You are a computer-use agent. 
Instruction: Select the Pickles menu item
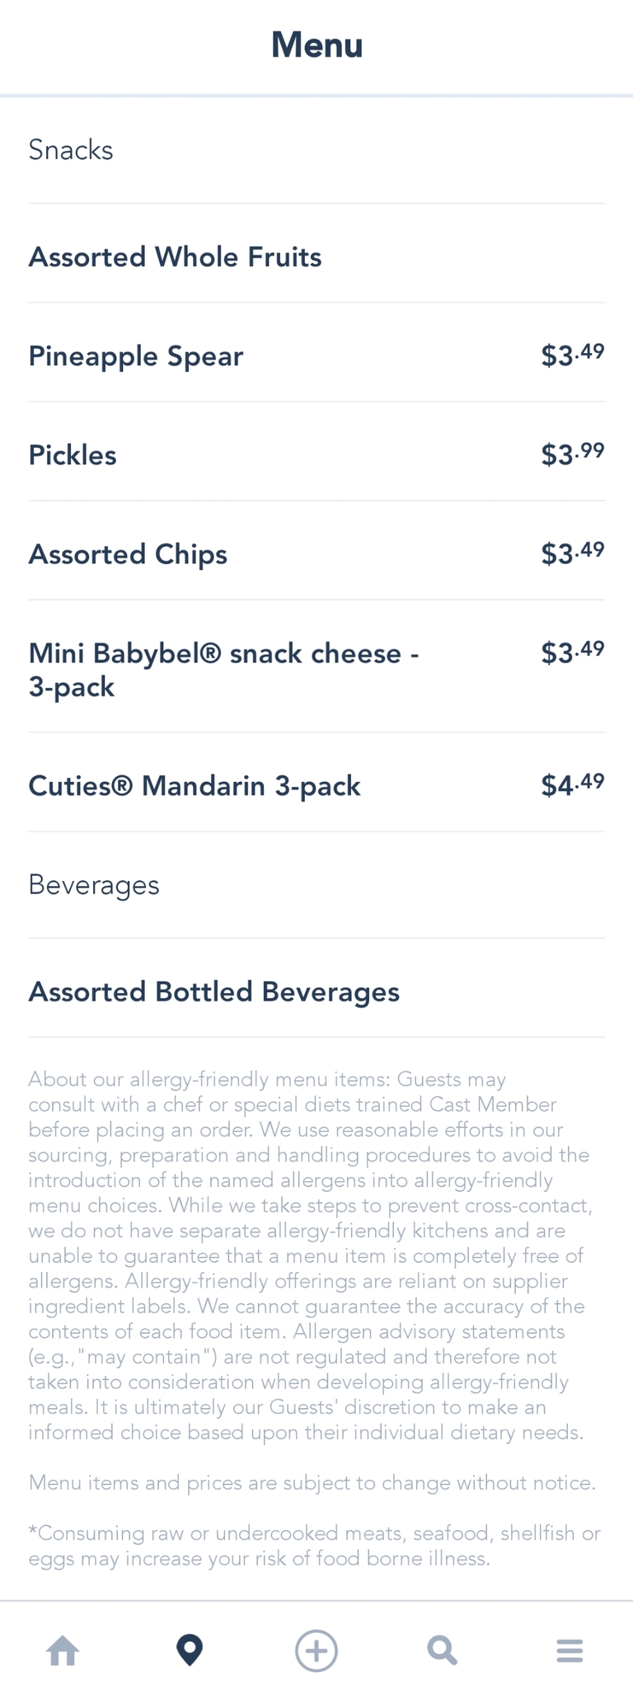(x=73, y=455)
